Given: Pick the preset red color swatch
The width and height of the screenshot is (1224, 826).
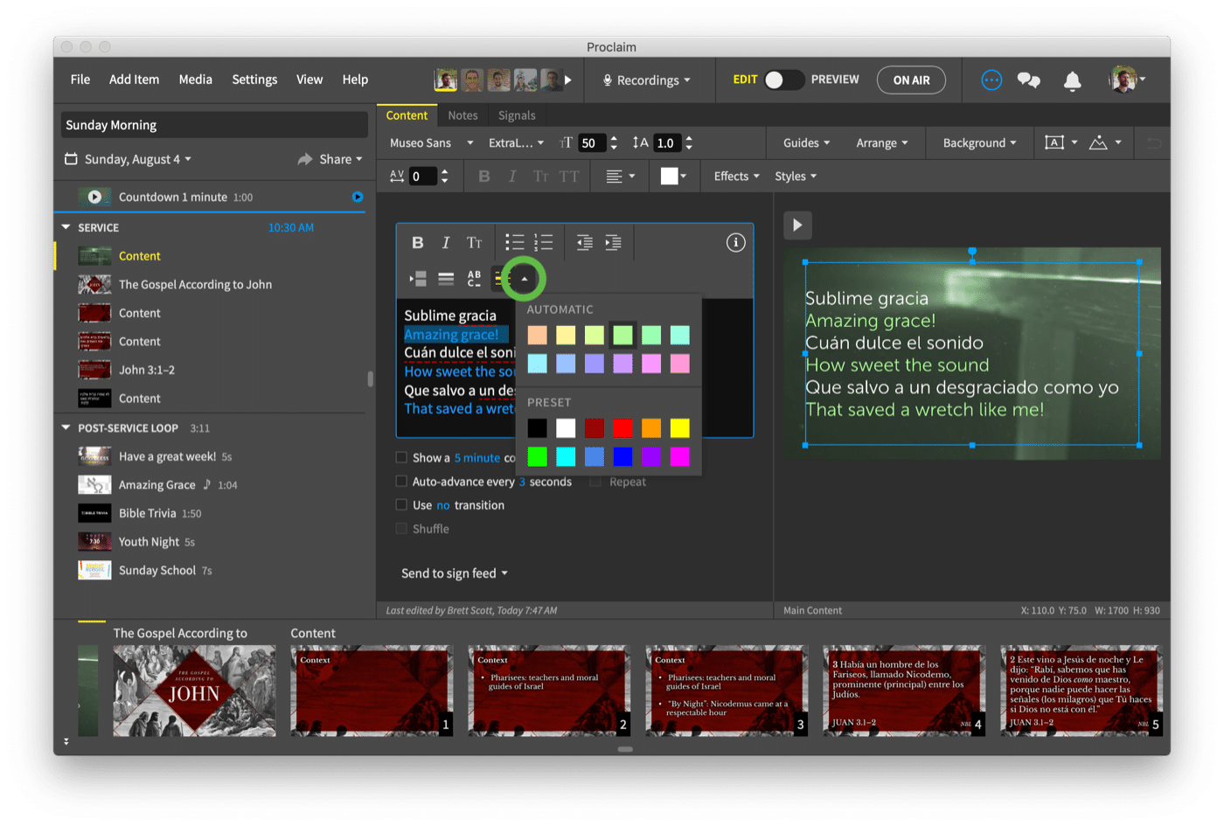Looking at the screenshot, I should point(622,427).
